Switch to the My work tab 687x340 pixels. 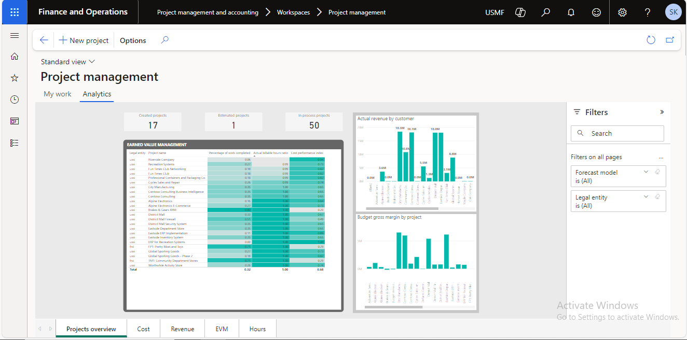(58, 94)
